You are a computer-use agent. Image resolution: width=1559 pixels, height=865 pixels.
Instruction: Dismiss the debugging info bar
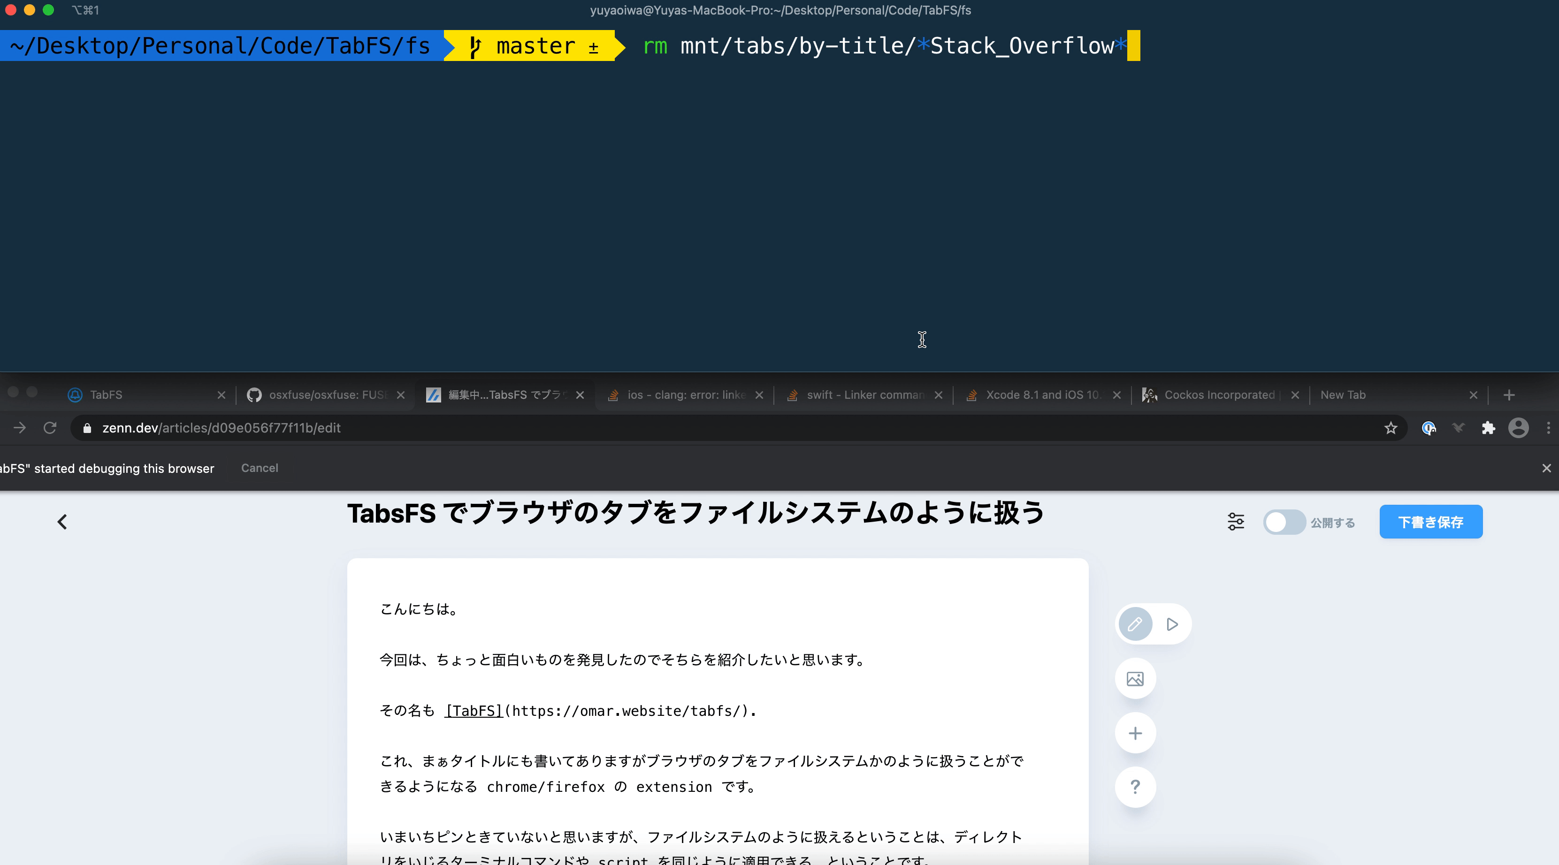1546,468
